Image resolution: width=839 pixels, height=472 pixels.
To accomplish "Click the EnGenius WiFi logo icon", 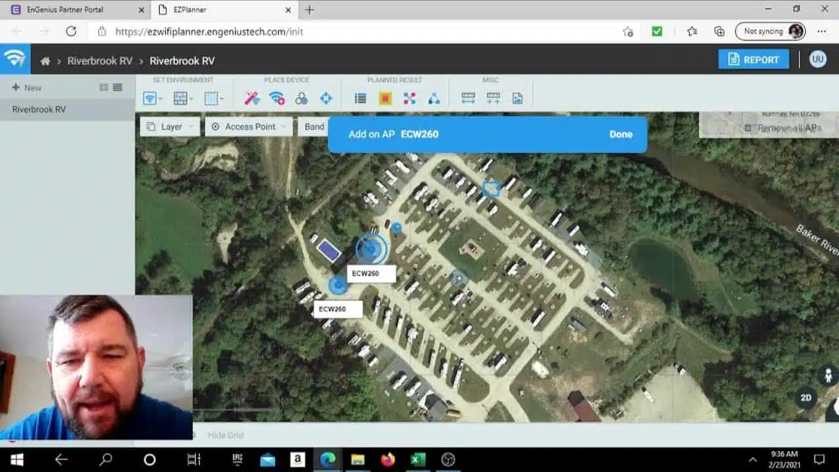I will (14, 59).
